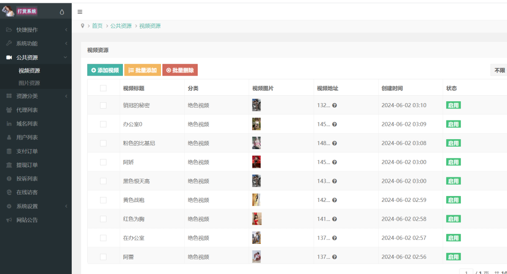507x274 pixels.
Task: Tick the checkbox for 黄色战袍 row
Action: click(103, 200)
